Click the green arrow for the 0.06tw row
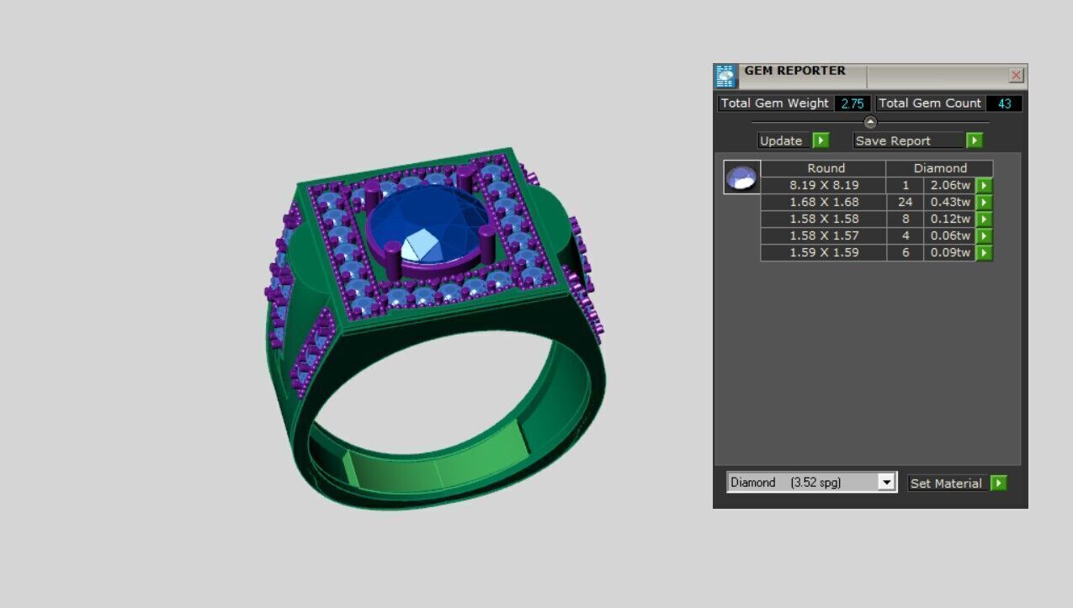Viewport: 1073px width, 608px height. tap(984, 235)
